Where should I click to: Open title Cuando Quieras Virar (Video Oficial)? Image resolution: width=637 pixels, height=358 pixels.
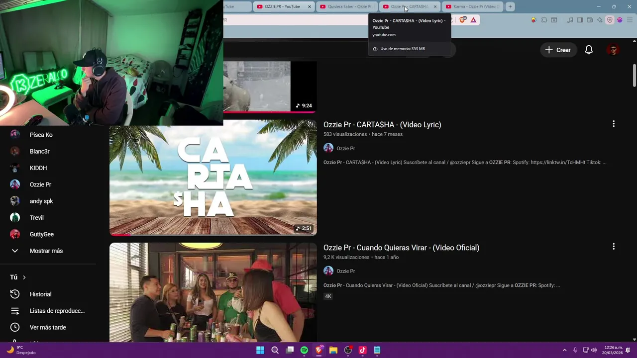coord(401,248)
